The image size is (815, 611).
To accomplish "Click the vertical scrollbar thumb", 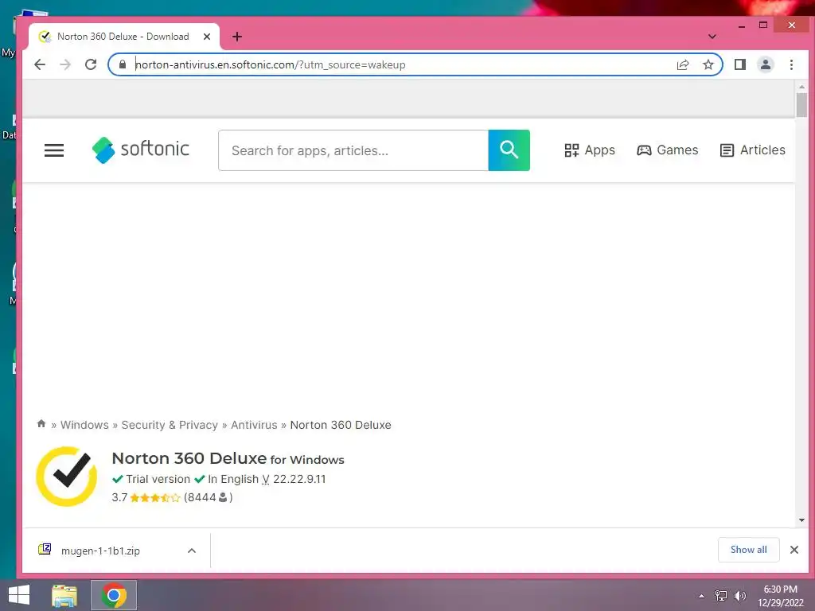I will point(801,105).
